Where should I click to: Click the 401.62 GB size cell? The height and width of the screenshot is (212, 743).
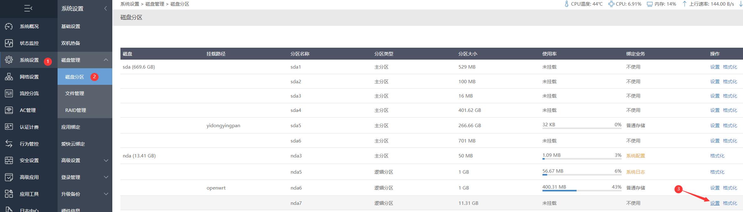(x=470, y=110)
